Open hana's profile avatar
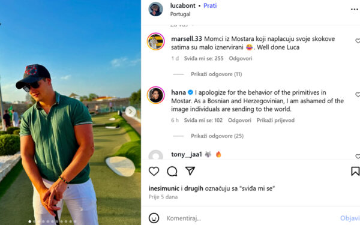 (x=155, y=95)
